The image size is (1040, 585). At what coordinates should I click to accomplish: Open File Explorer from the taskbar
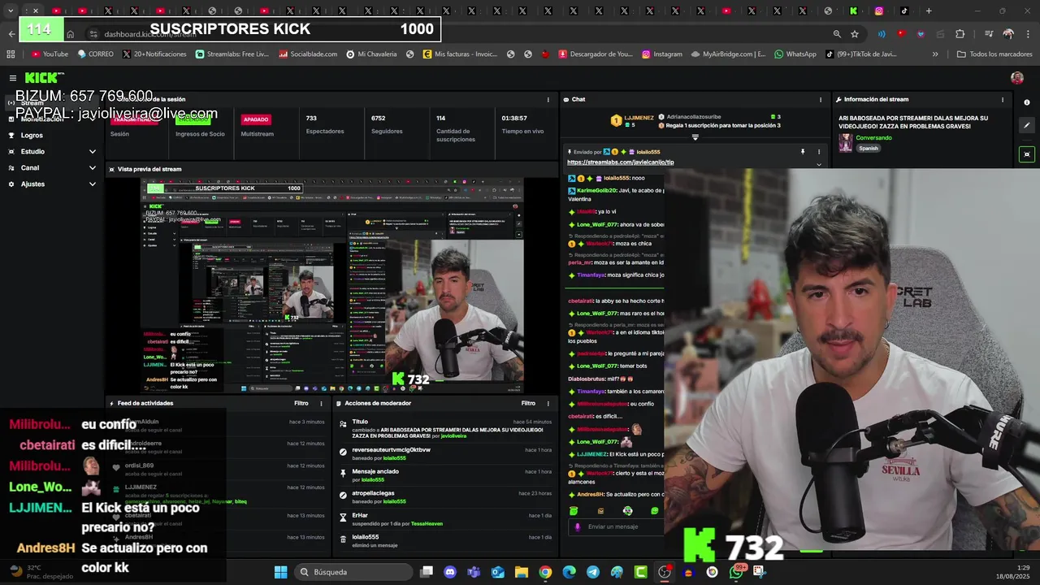522,572
